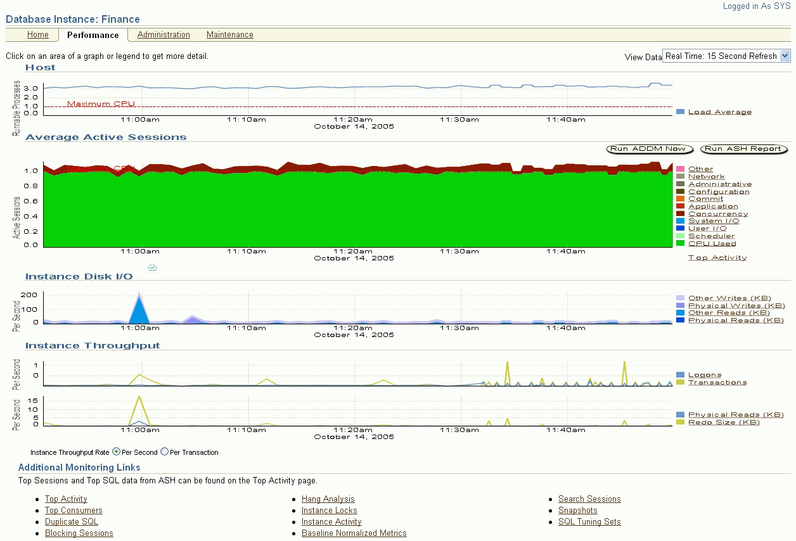796x541 pixels.
Task: Open the Top Activity link
Action: (x=66, y=499)
